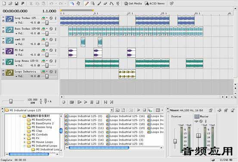Open Track FX for Loop Techno track

43,18
